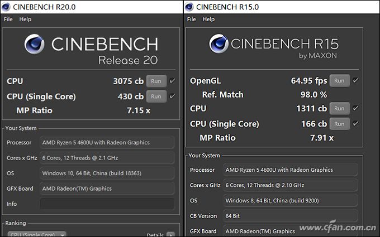Click the GFX Board field in R15
Screen dimensions: 380x237
coord(291,231)
